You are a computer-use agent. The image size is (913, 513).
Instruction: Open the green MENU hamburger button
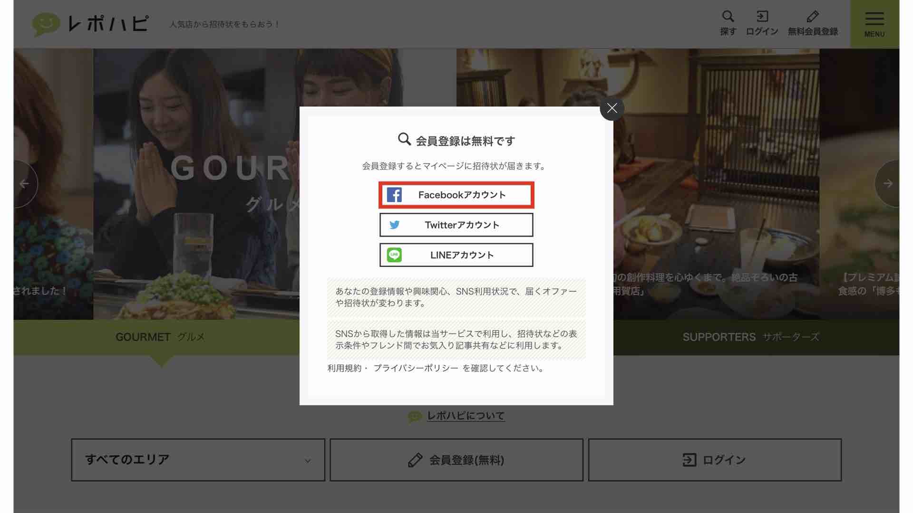[874, 24]
